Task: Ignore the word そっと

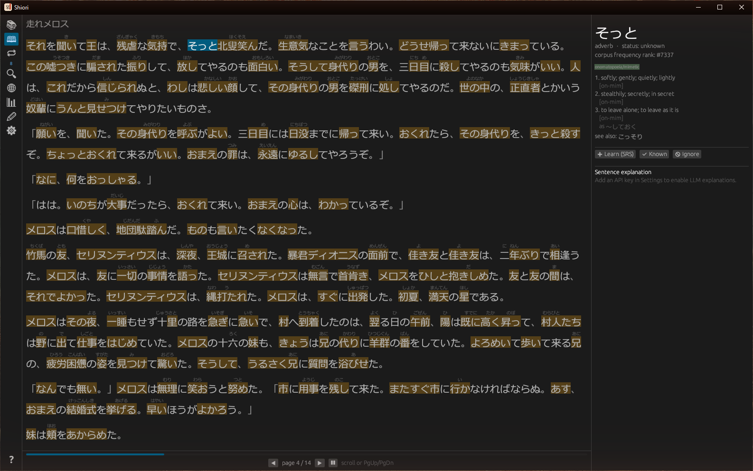Action: (x=687, y=154)
